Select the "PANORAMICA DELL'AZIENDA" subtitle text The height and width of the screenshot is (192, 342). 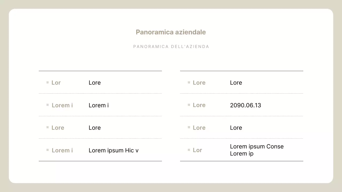tap(171, 47)
